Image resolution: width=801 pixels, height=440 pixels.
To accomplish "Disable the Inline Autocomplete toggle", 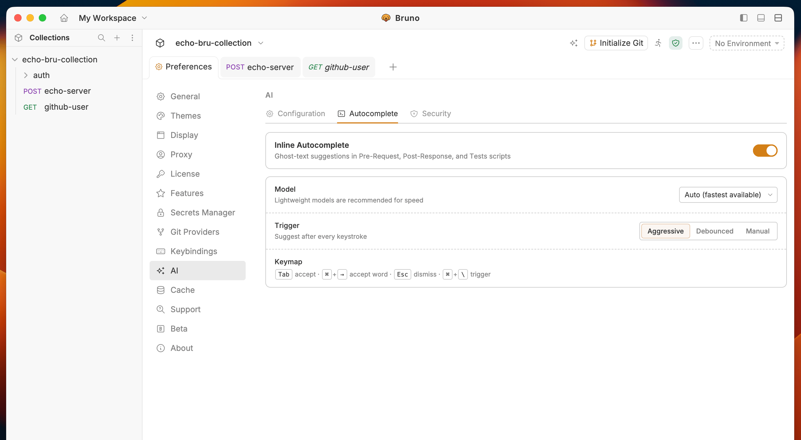I will [765, 151].
